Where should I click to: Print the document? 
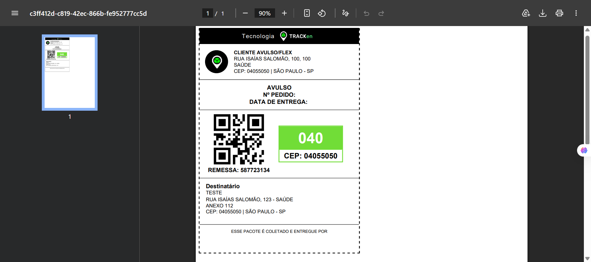click(559, 13)
